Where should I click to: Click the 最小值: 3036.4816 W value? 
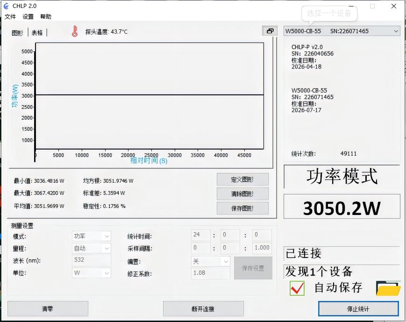39,181
